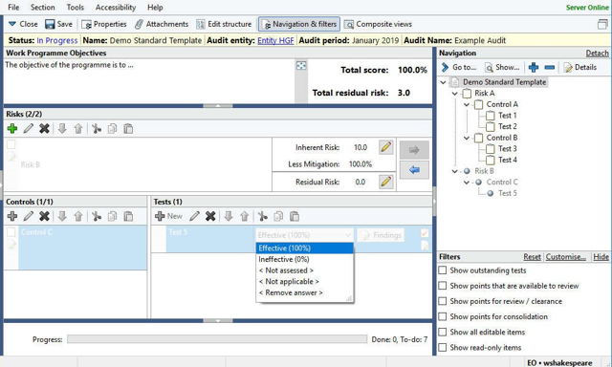Open Composite views
The width and height of the screenshot is (612, 367).
coord(378,24)
